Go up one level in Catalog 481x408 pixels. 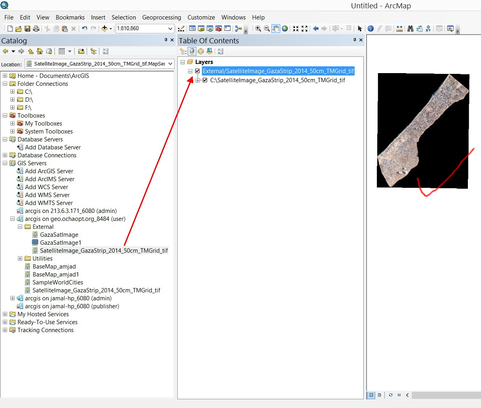tap(31, 51)
